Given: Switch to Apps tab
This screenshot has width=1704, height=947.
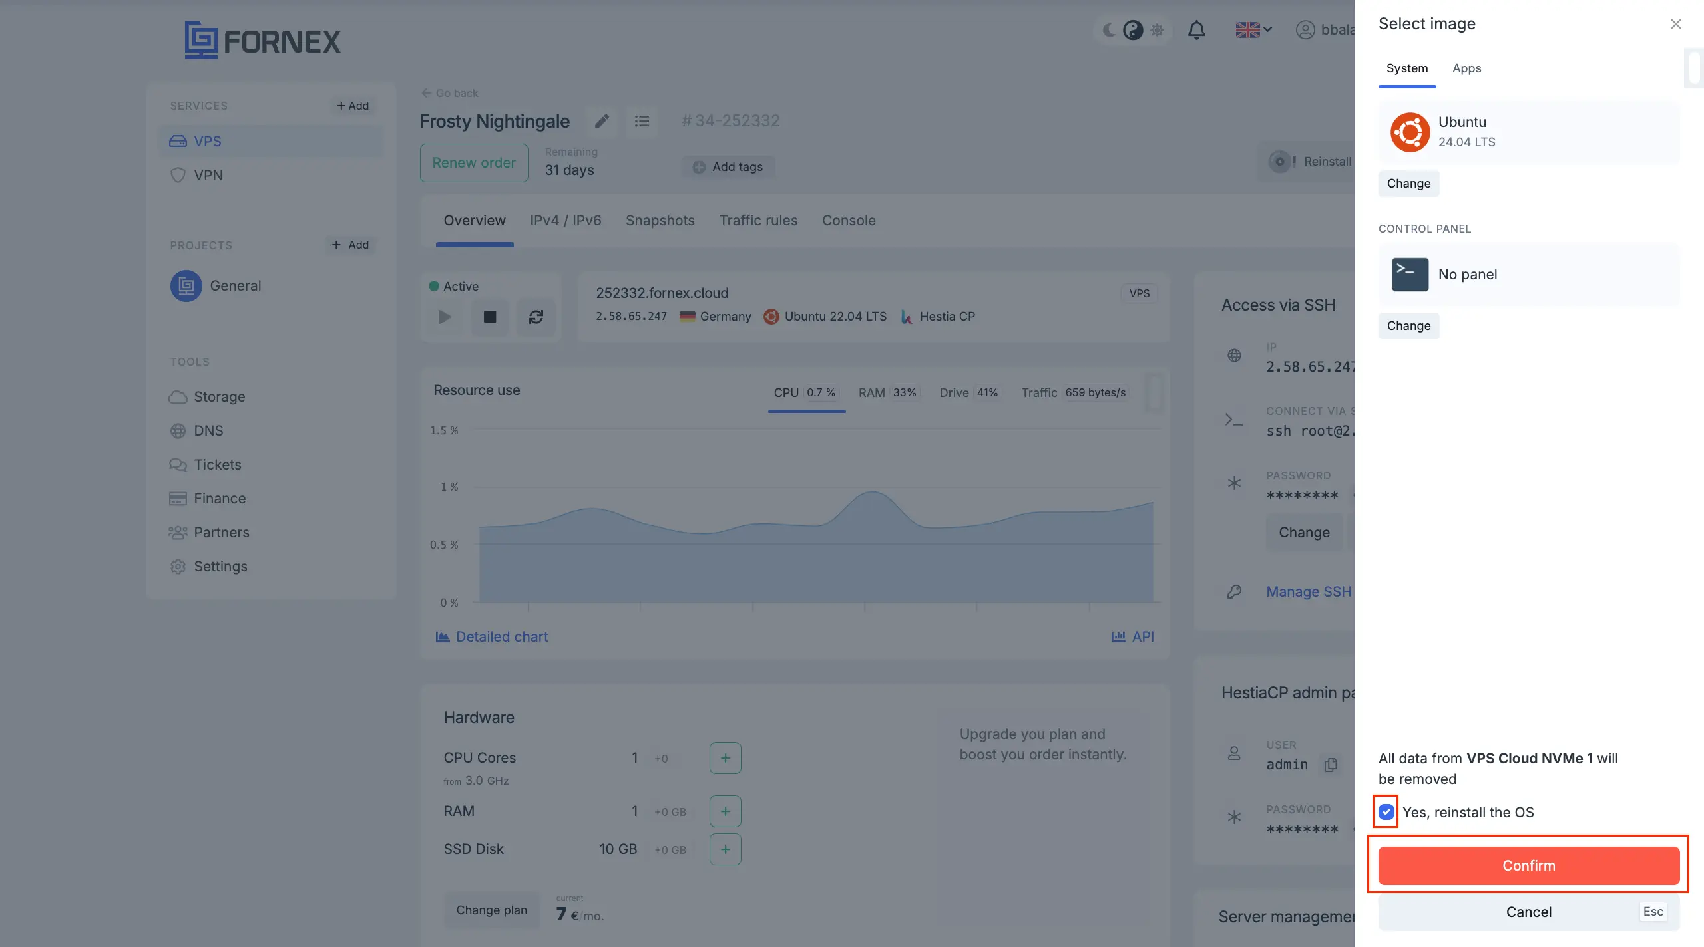Looking at the screenshot, I should (1466, 68).
